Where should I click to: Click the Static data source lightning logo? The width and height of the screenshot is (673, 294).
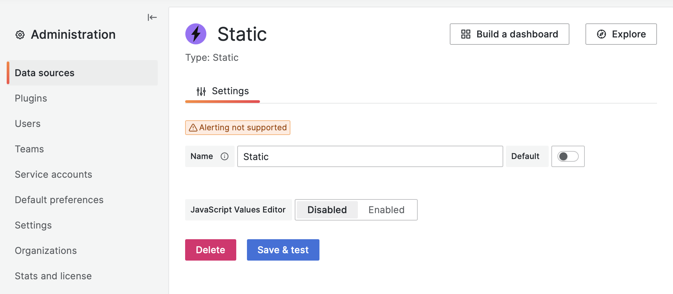[x=196, y=34]
